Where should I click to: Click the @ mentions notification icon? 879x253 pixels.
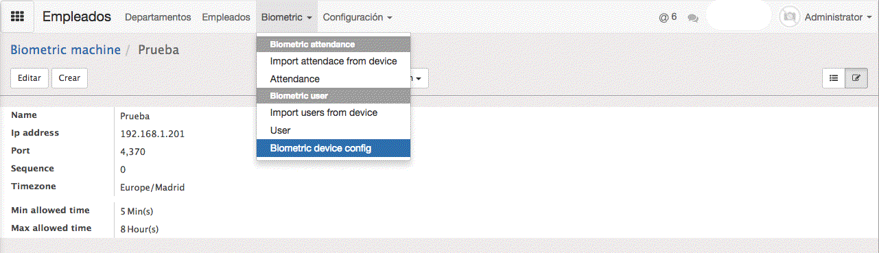coord(668,17)
